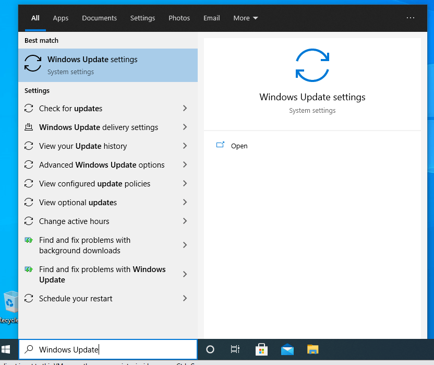The image size is (434, 365).
Task: Open the Mail app from the taskbar
Action: [287, 349]
